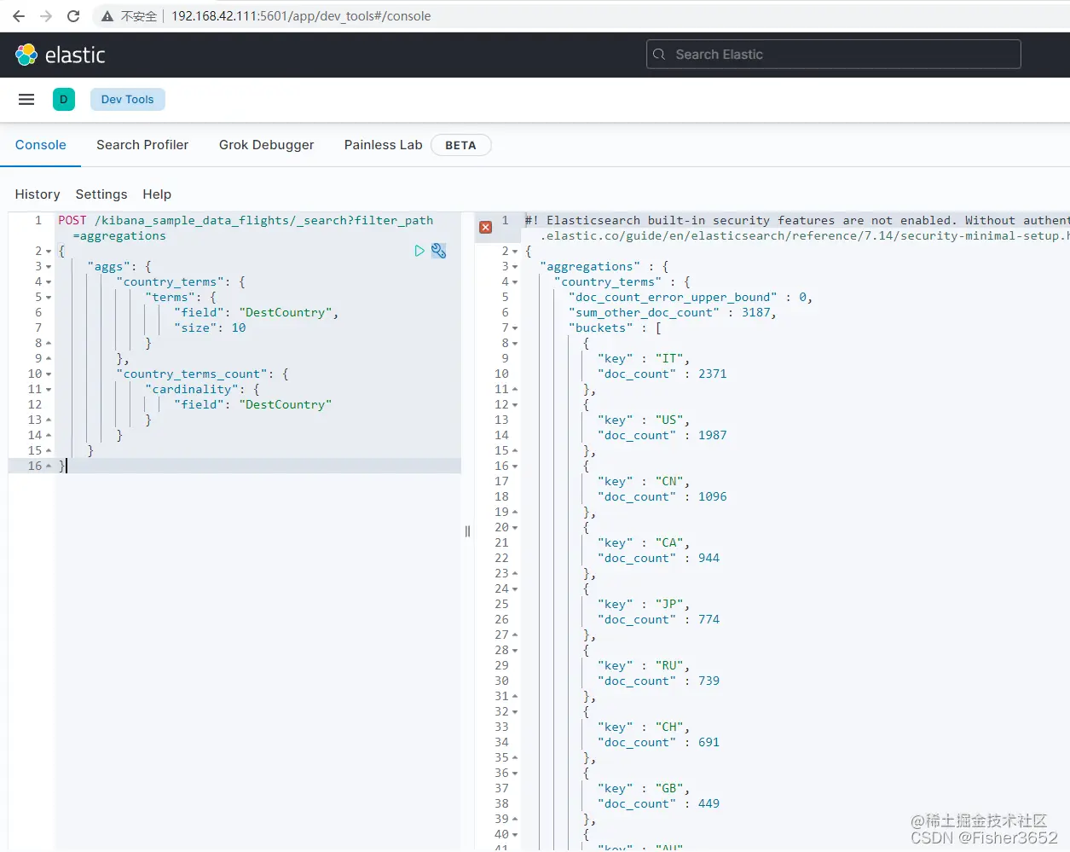Fold the CH bucket at response line 32
Image resolution: width=1070 pixels, height=852 pixels.
[x=515, y=712]
